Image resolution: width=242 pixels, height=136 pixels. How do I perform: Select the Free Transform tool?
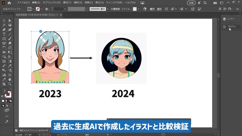click(x=10, y=52)
